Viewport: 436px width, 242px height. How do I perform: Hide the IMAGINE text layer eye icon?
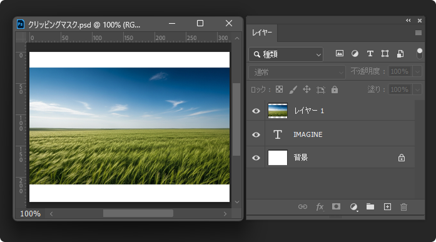tap(256, 134)
